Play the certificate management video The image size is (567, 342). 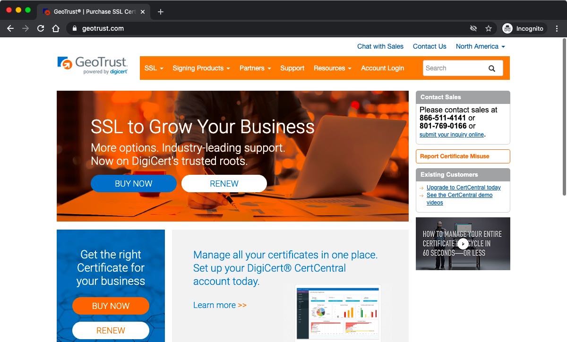point(463,243)
